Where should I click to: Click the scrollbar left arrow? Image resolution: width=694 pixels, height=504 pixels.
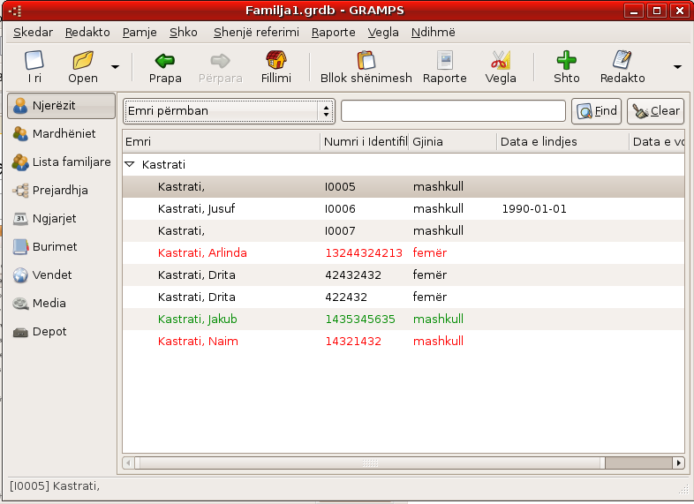pyautogui.click(x=128, y=463)
